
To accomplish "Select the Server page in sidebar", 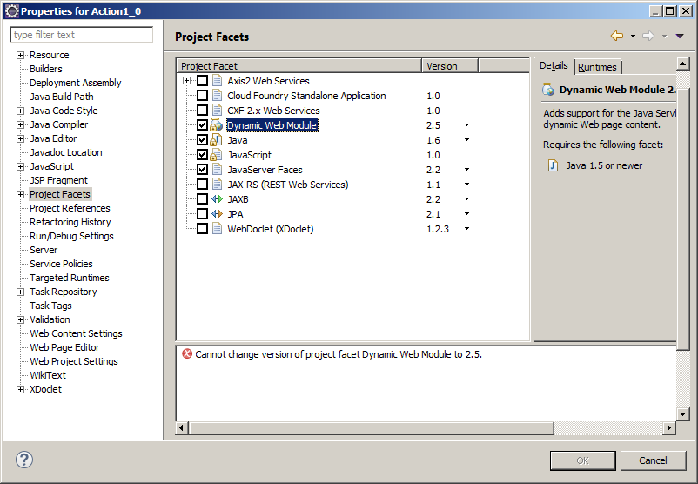I will click(44, 250).
